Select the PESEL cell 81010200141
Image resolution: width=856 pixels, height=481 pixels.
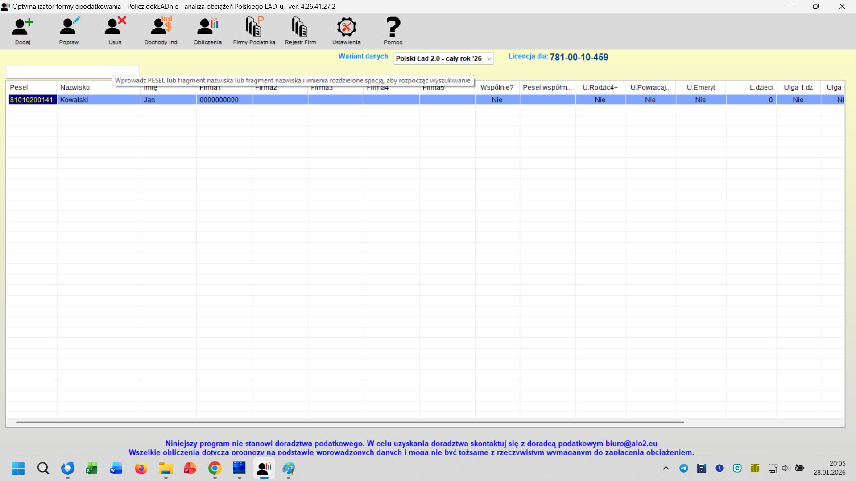[32, 100]
